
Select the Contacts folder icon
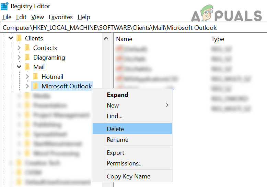tap(27, 48)
